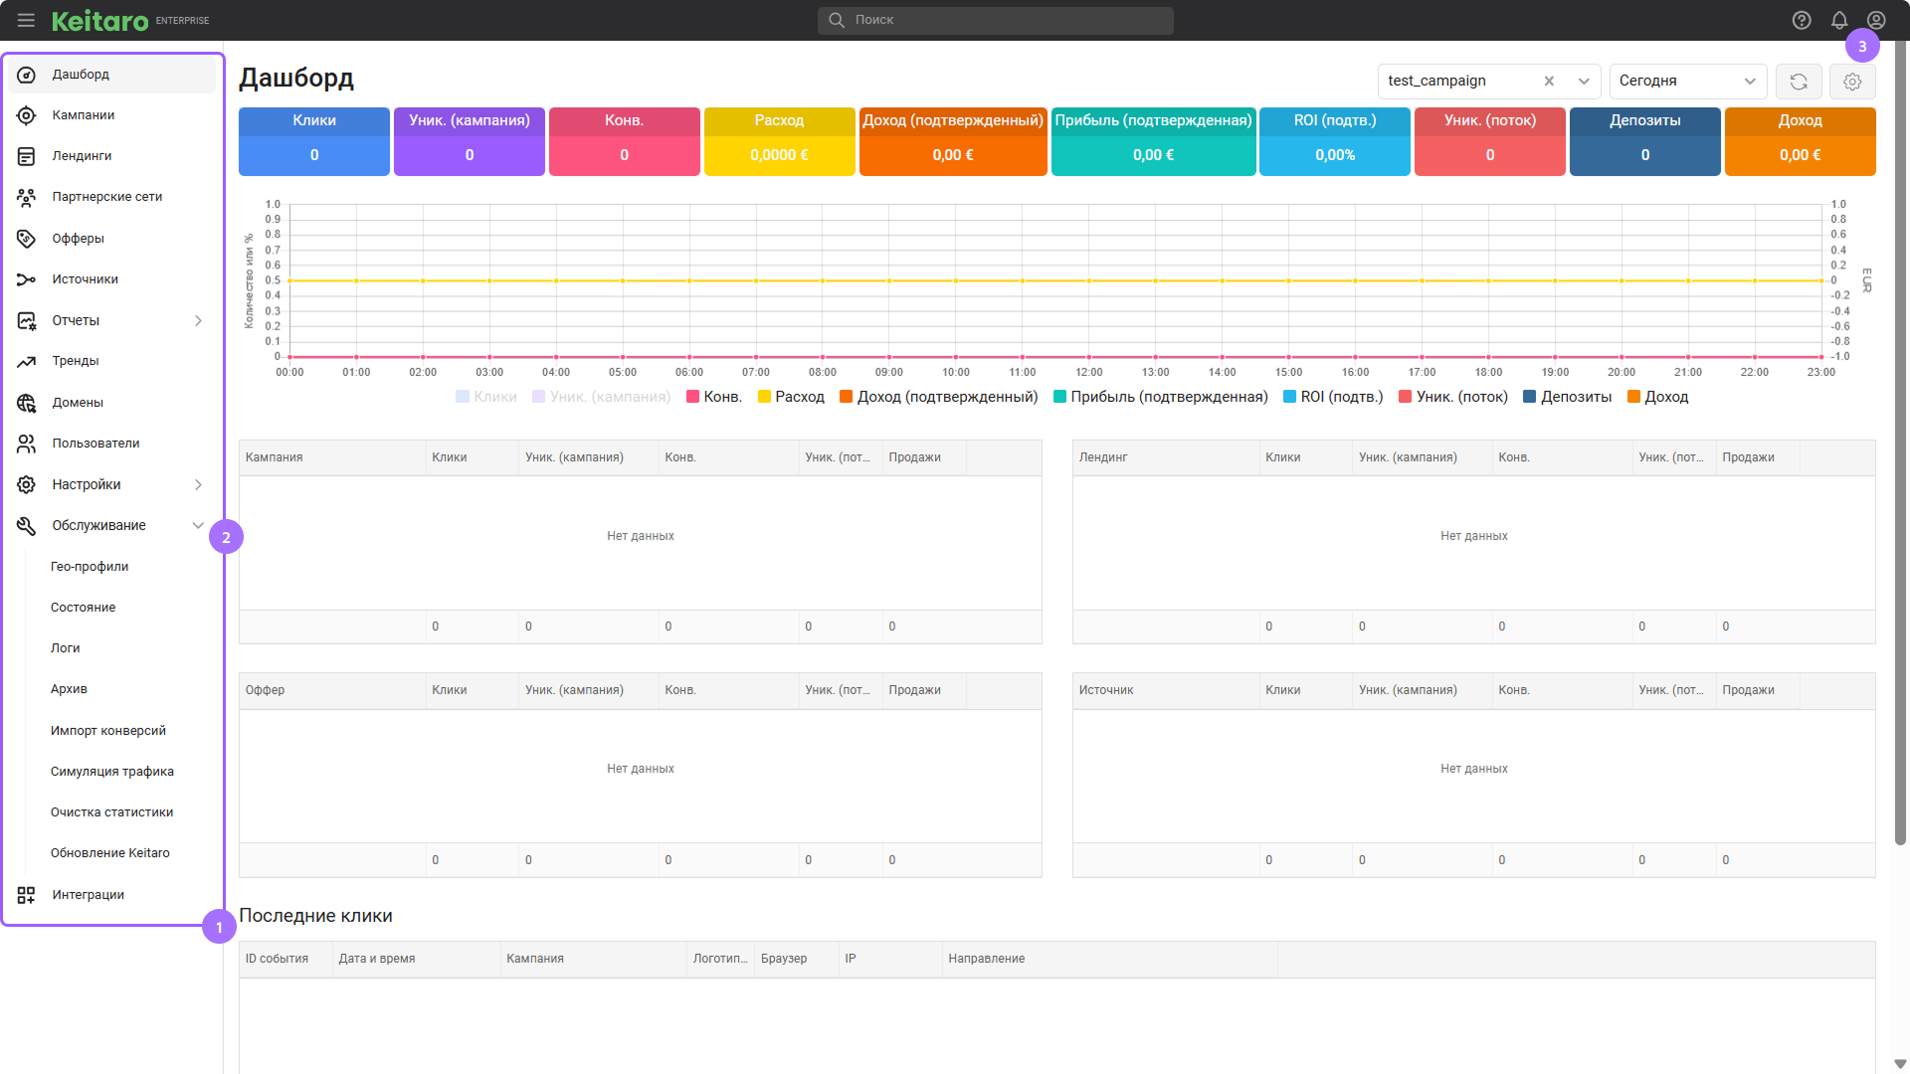Open dashboard settings gear icon
Viewport: 1910px width, 1074px height.
[1852, 82]
